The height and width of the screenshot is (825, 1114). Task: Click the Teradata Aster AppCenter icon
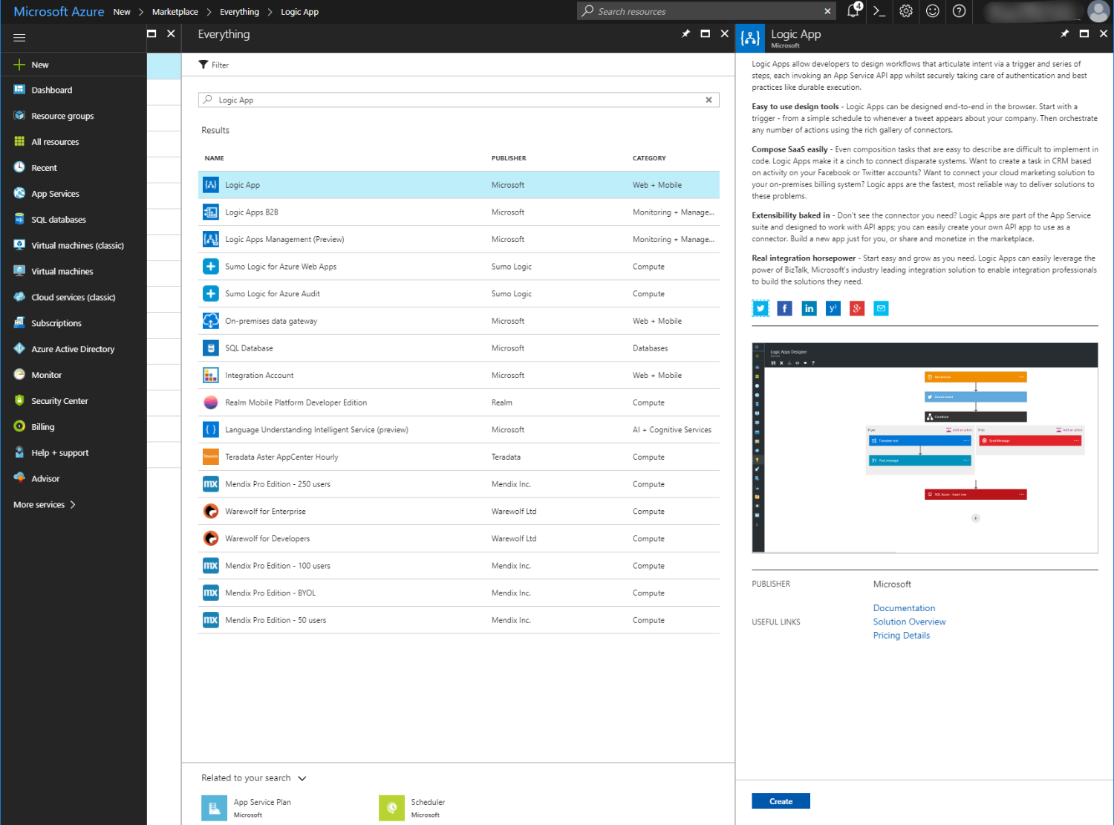(x=211, y=457)
